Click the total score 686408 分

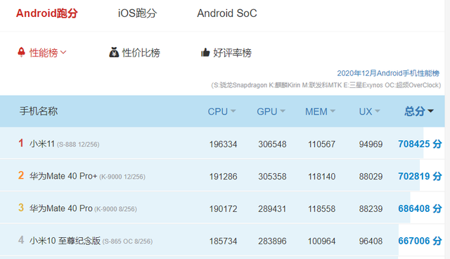[x=420, y=208]
